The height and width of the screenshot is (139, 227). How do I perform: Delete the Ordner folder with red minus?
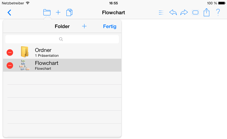pyautogui.click(x=10, y=52)
